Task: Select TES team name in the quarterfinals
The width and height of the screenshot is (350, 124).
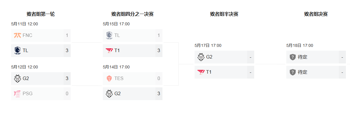Action: (x=119, y=78)
